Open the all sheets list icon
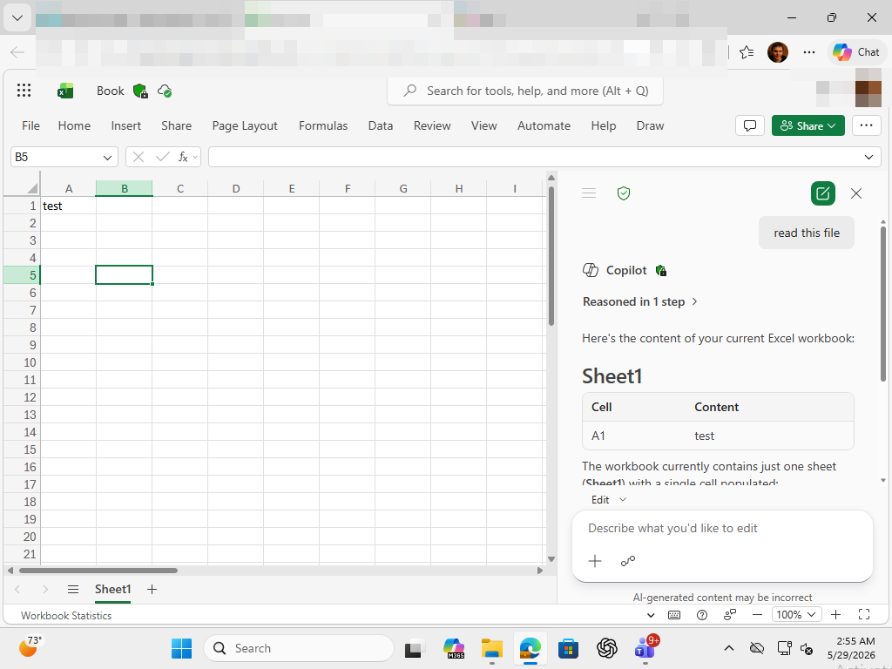Image resolution: width=892 pixels, height=669 pixels. [x=73, y=590]
